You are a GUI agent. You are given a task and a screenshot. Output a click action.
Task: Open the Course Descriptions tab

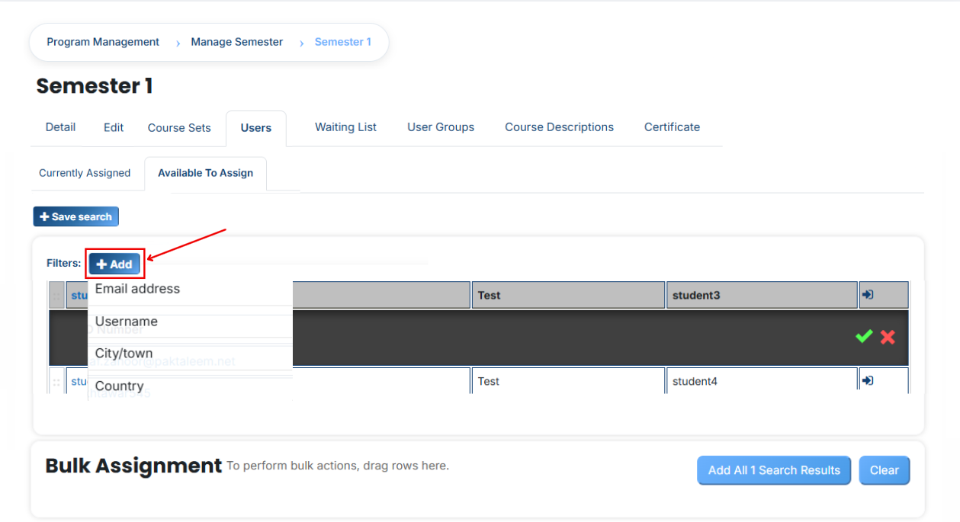pos(559,127)
